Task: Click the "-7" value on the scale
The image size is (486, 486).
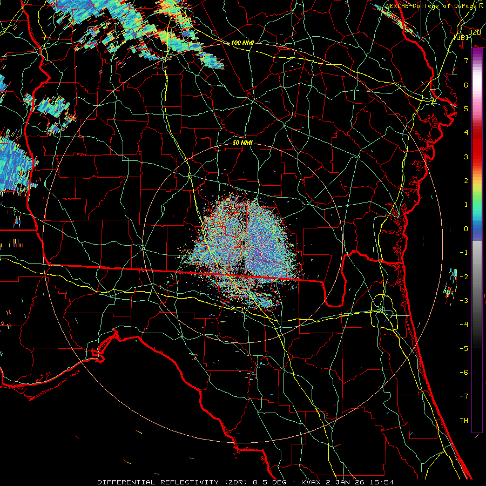Action: (464, 396)
